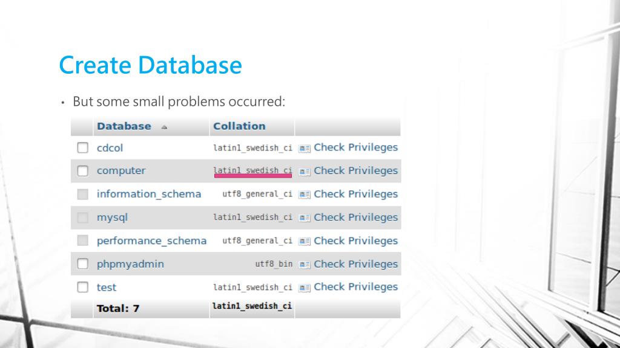Open the performance_schema database
Image resolution: width=620 pixels, height=348 pixels.
pos(152,240)
